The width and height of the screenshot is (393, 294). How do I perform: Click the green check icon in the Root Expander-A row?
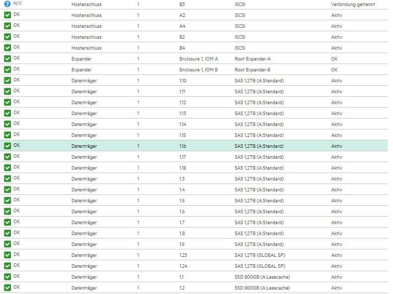(x=7, y=59)
